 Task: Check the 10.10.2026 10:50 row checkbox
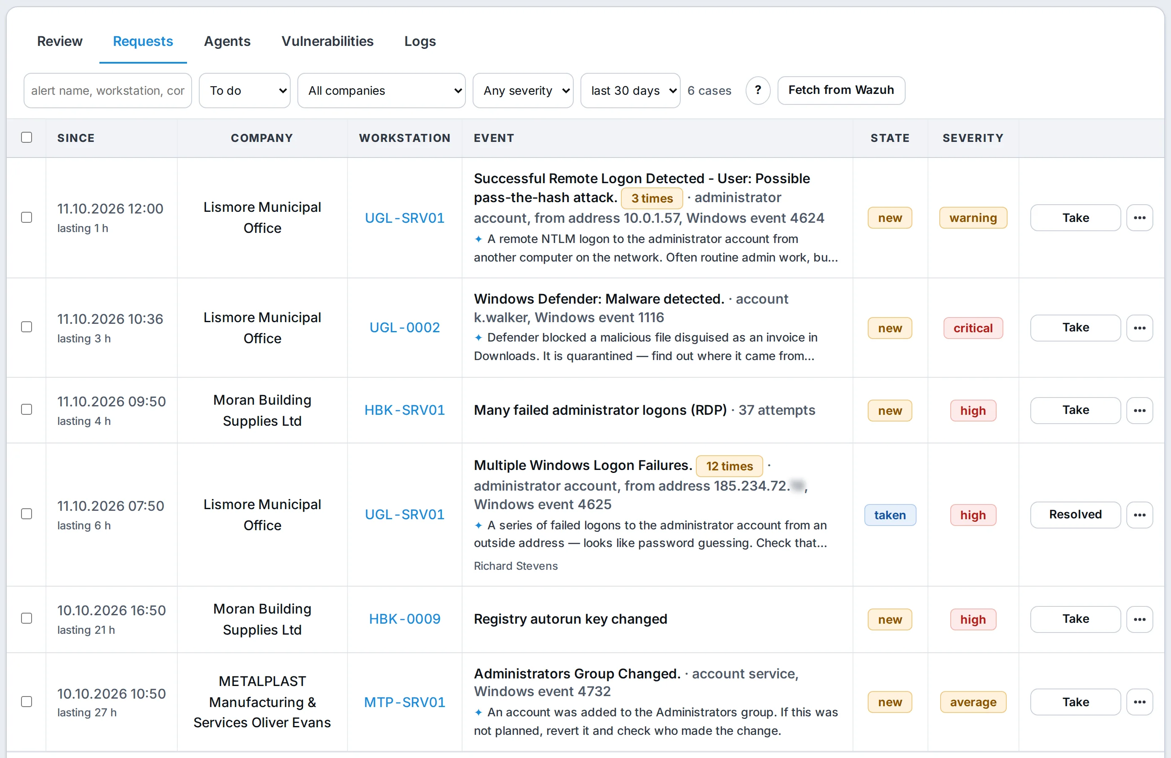pos(27,702)
